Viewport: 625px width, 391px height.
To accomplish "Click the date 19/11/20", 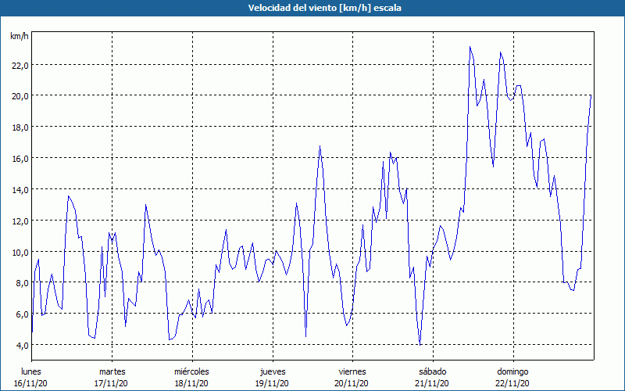I will click(x=272, y=383).
